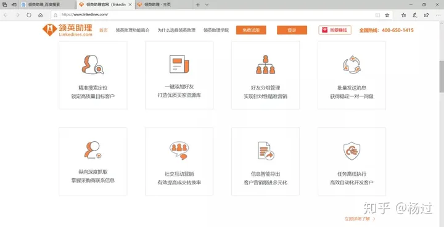
Task: Click the 登录 button
Action: (292, 30)
